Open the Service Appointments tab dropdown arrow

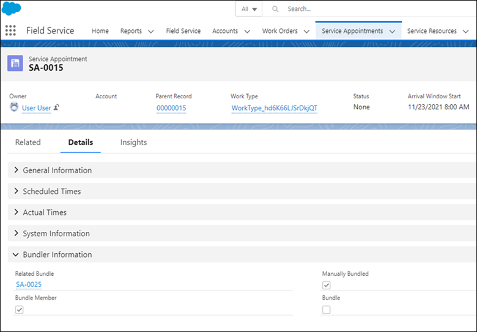click(x=392, y=31)
